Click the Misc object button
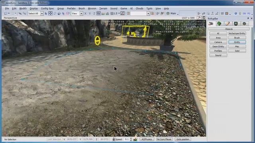Screen dimensions: 255x143 pyautogui.click(x=237, y=46)
